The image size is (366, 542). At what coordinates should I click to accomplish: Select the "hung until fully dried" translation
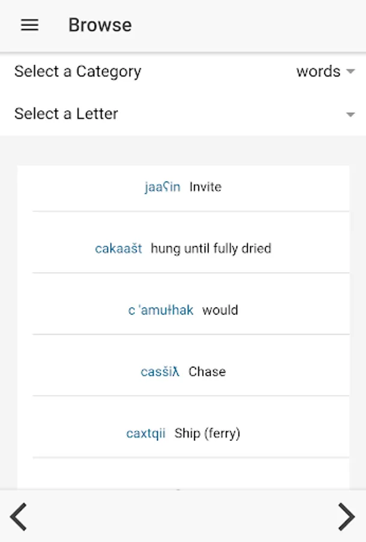pyautogui.click(x=211, y=249)
